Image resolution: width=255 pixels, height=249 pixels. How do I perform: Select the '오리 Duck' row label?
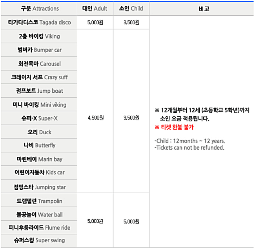[39, 132]
